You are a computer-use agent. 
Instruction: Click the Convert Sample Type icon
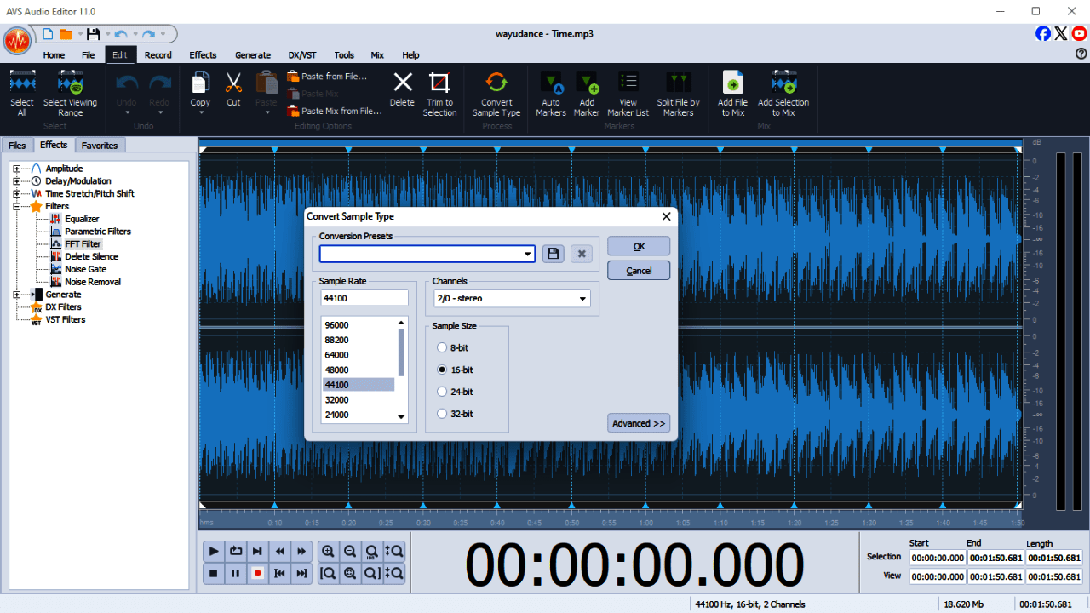[496, 83]
